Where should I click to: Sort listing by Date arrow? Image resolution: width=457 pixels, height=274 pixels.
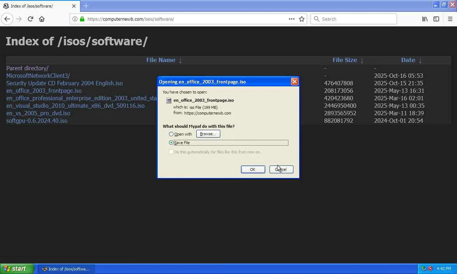(x=420, y=60)
